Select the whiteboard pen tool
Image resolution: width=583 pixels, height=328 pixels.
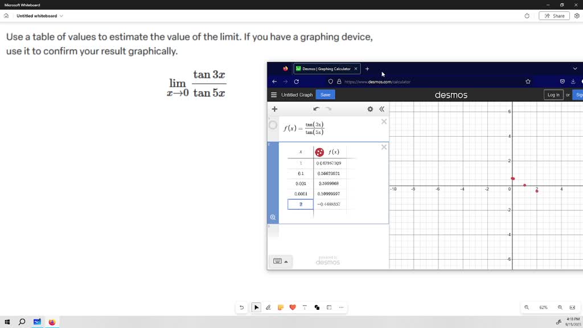(268, 307)
